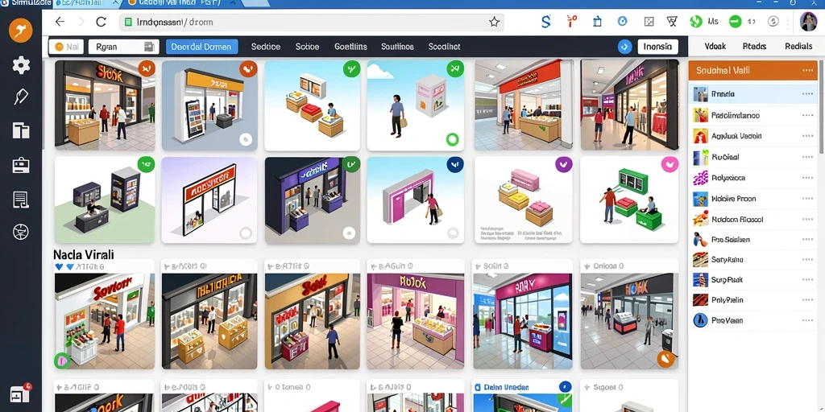Image resolution: width=825 pixels, height=412 pixels.
Task: Click the trophy-shaped extension icon
Action: [672, 22]
